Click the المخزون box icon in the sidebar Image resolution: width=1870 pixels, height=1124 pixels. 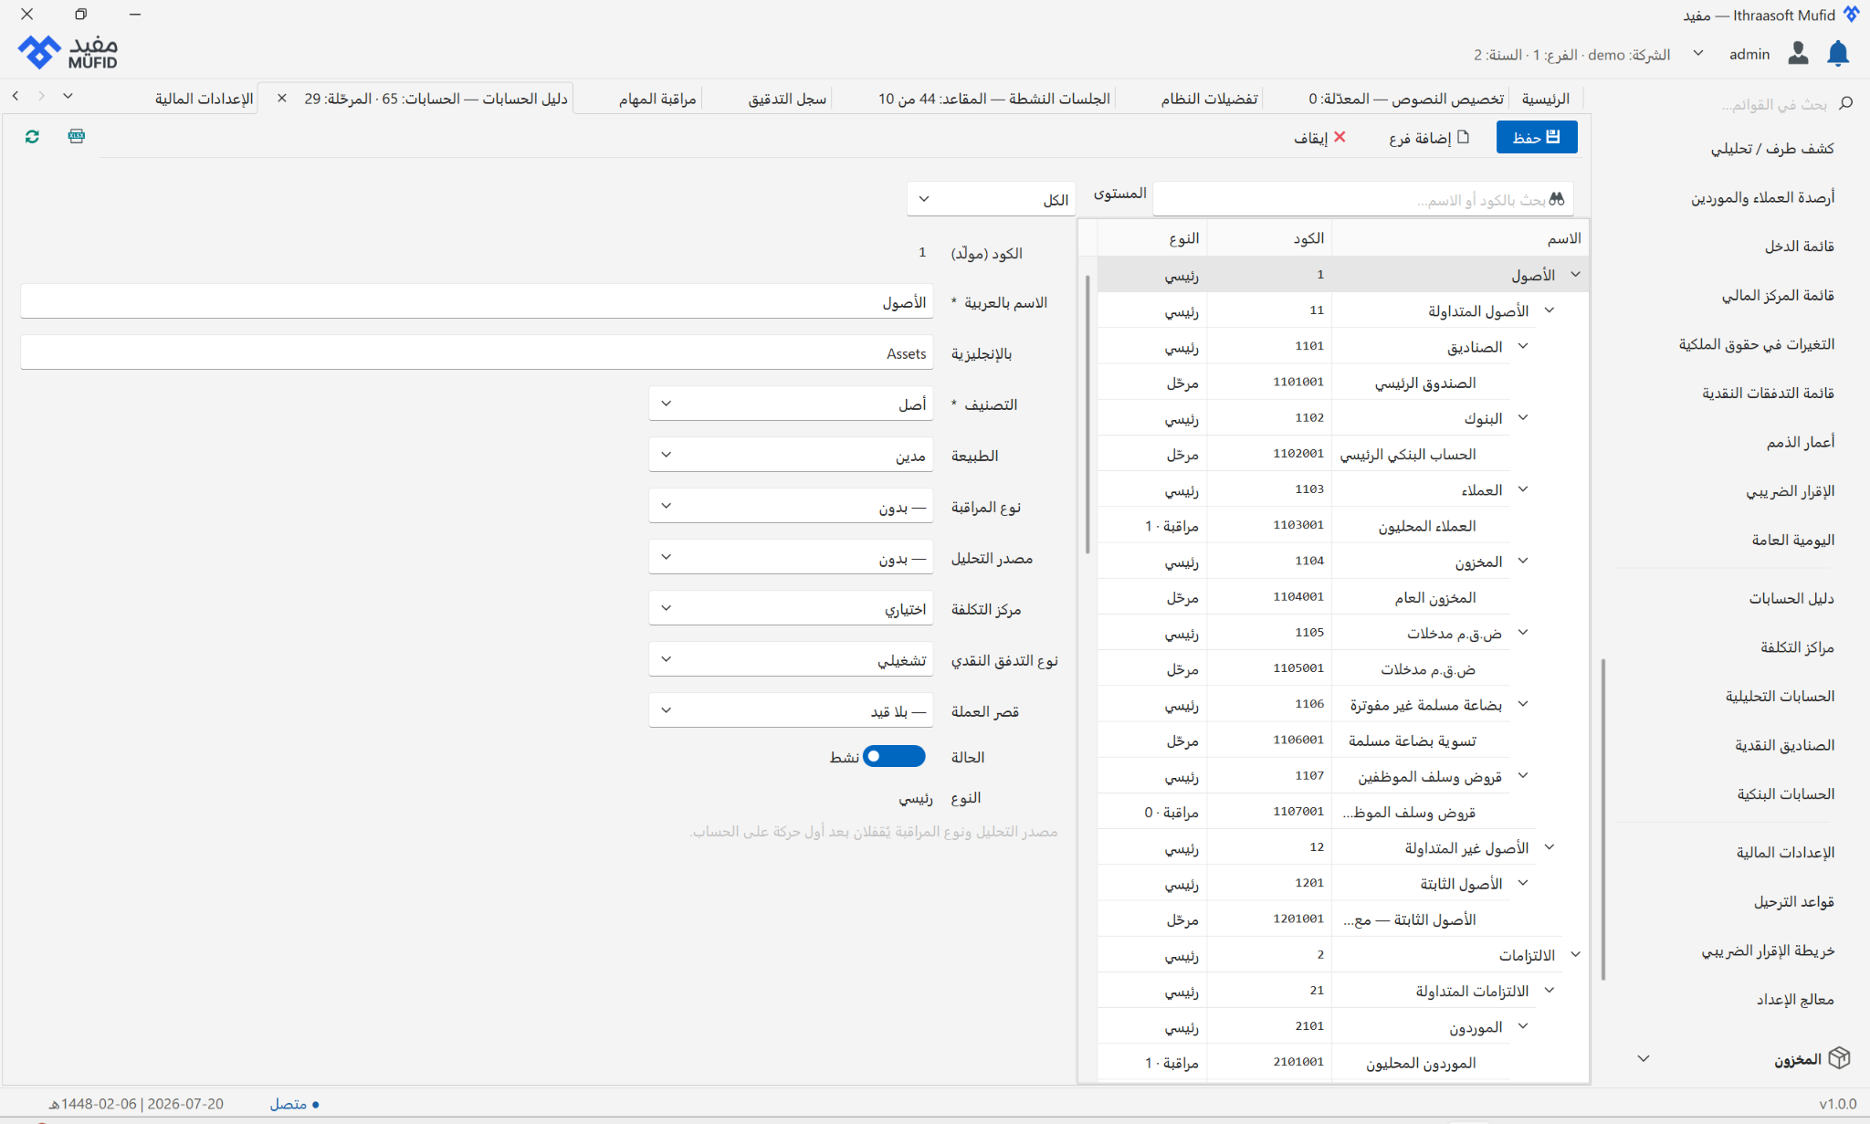point(1839,1058)
